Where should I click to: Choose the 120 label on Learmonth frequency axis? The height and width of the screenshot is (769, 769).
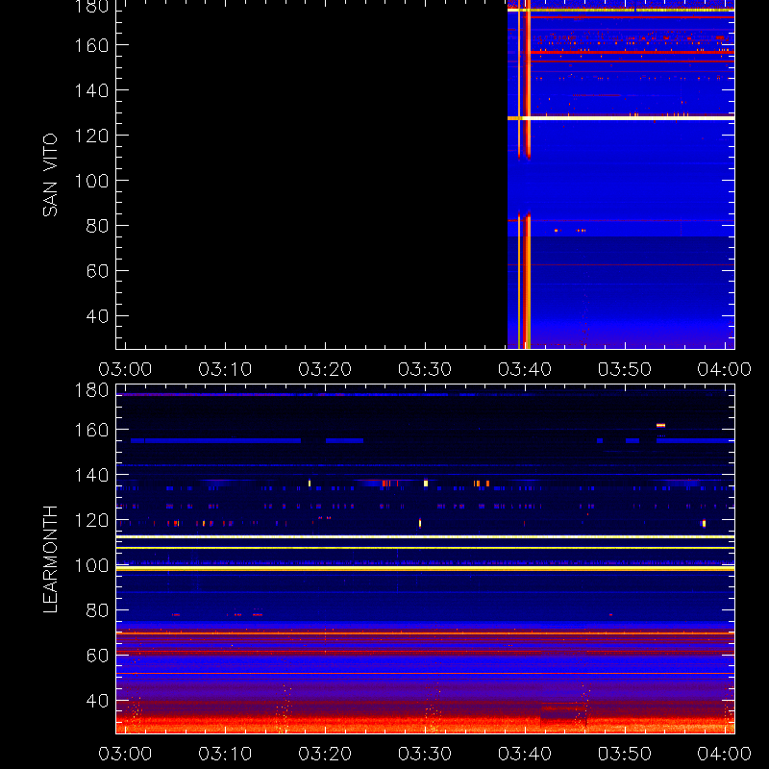[x=91, y=520]
